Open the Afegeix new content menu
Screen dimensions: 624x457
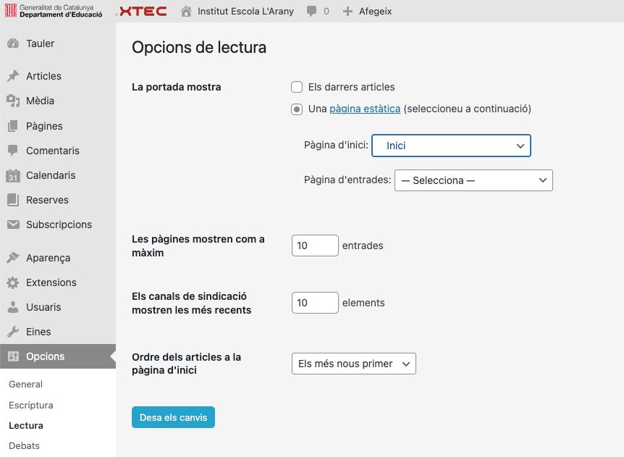tap(368, 11)
